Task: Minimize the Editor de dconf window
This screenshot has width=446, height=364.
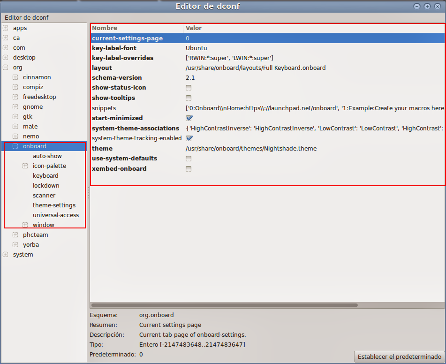Action: tap(417, 6)
